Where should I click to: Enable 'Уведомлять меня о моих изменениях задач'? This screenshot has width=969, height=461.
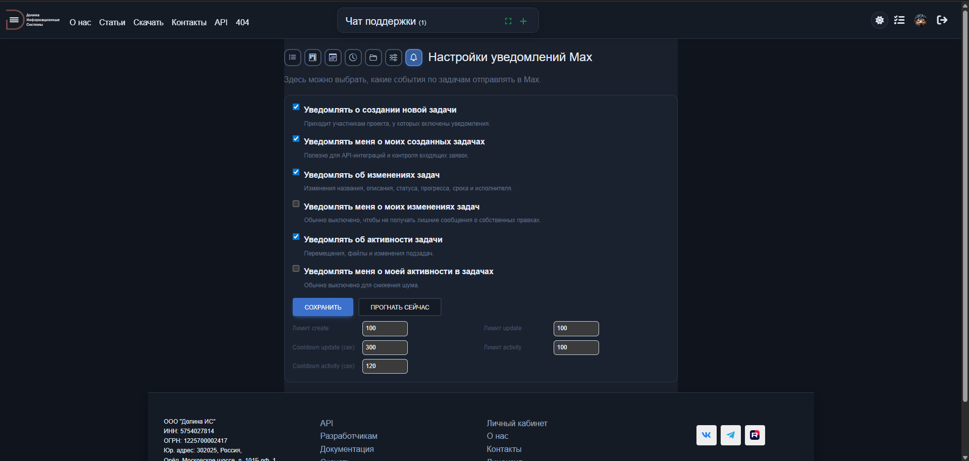[296, 204]
